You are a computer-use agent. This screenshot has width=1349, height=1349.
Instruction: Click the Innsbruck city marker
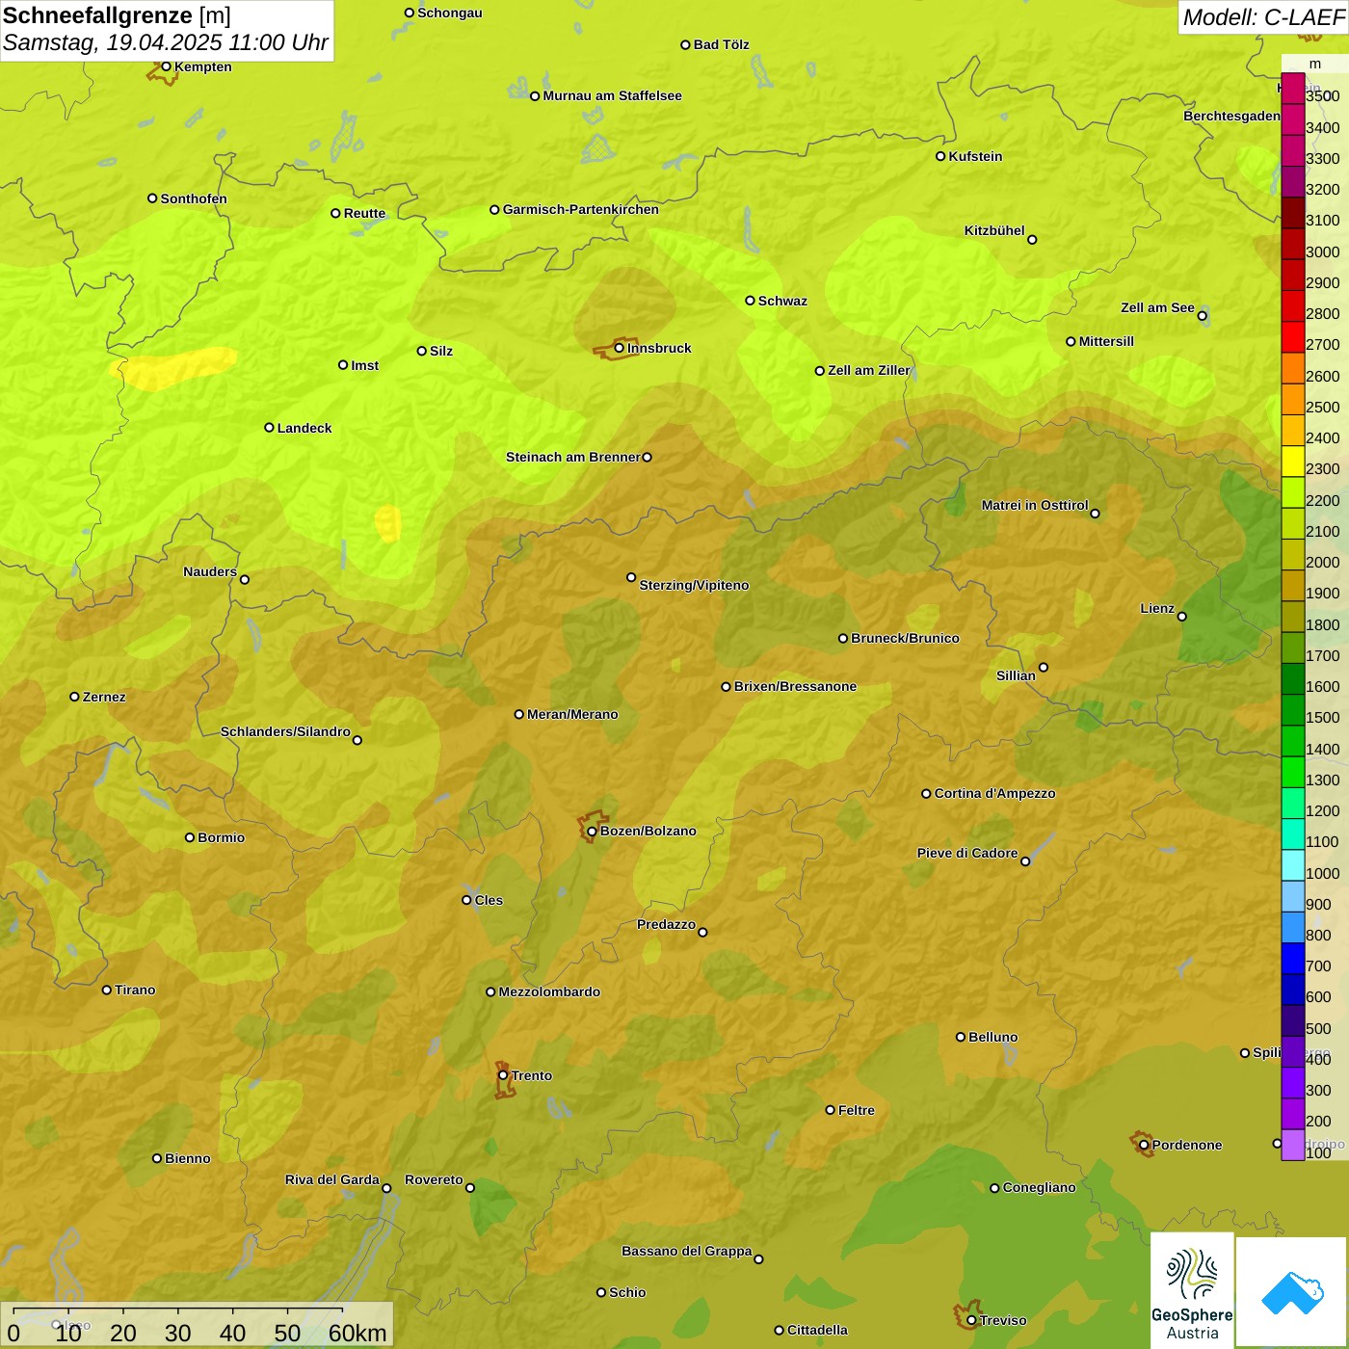pyautogui.click(x=620, y=348)
